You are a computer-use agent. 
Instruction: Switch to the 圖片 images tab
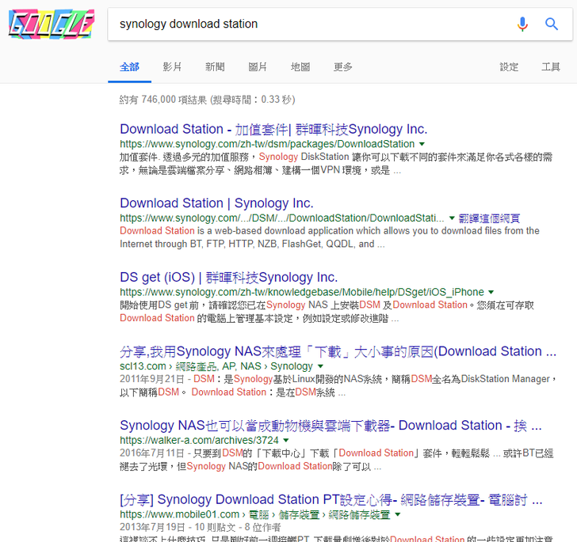pyautogui.click(x=258, y=67)
